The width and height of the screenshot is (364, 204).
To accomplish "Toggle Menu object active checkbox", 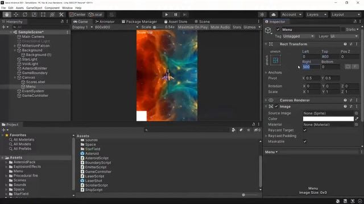I will [x=278, y=29].
